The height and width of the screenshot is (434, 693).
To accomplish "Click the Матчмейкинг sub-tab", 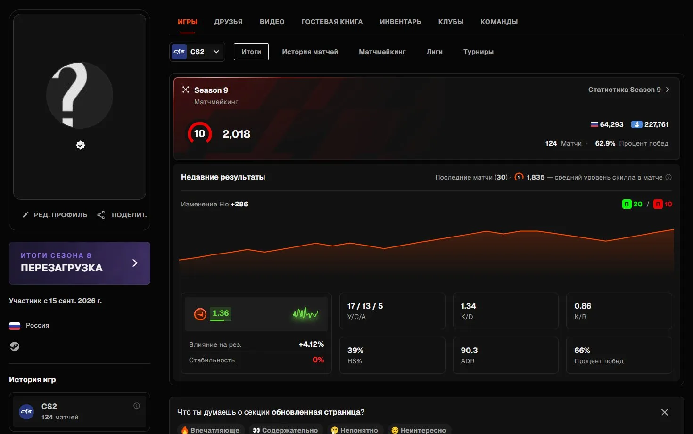I will coord(382,52).
